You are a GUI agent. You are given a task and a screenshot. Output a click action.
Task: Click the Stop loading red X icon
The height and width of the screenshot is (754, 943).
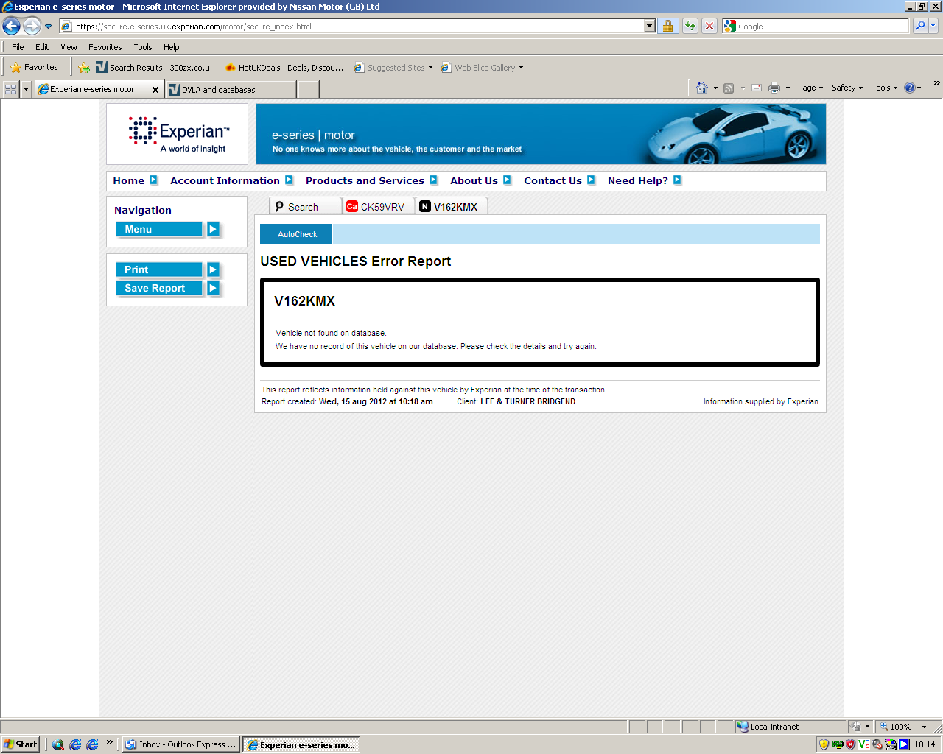tap(709, 27)
